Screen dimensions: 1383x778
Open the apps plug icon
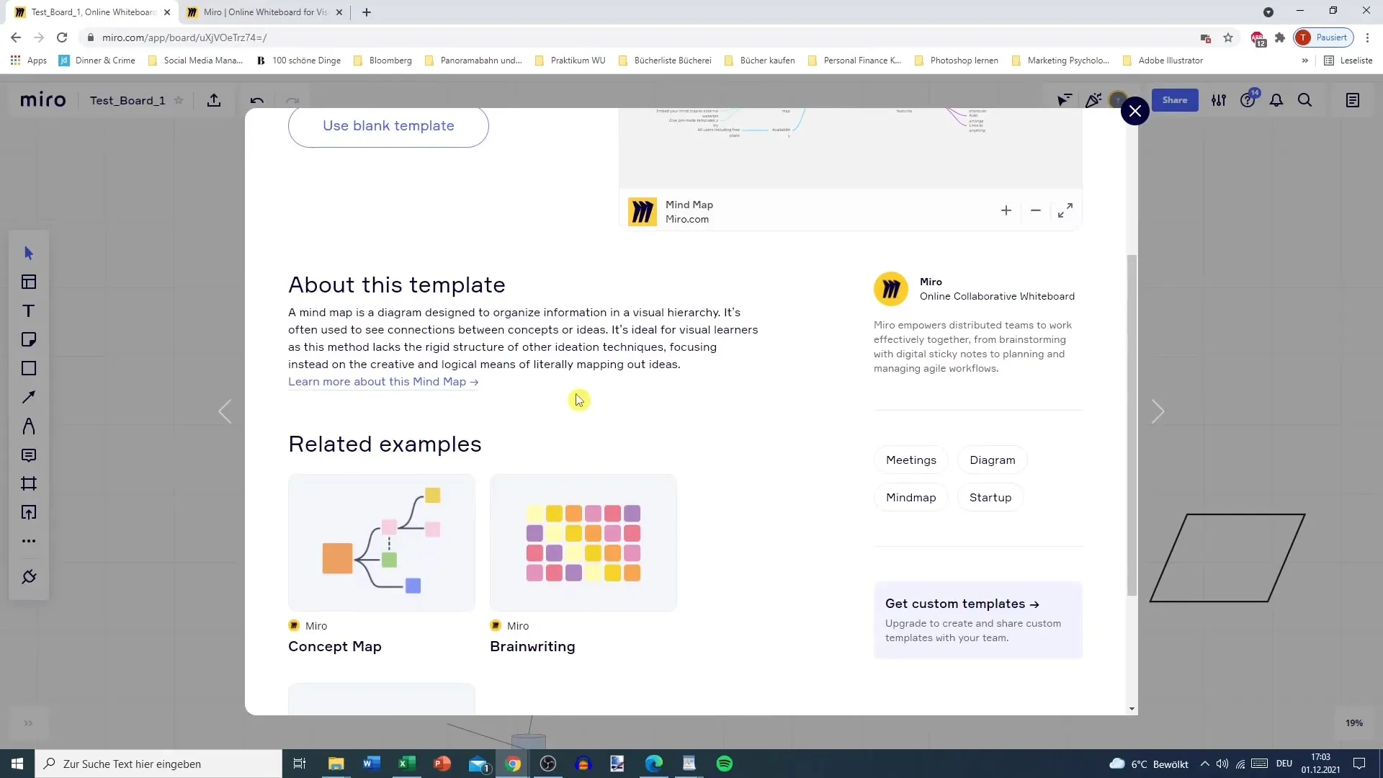pos(29,577)
